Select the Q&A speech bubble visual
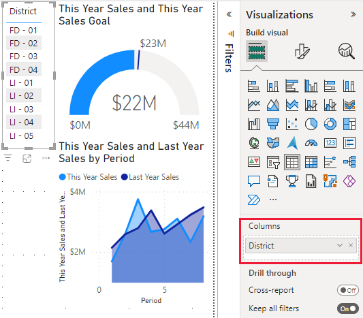The height and width of the screenshot is (318, 363). (254, 181)
